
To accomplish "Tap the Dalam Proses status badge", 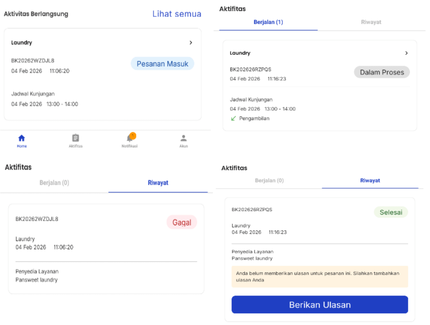I will [x=381, y=72].
